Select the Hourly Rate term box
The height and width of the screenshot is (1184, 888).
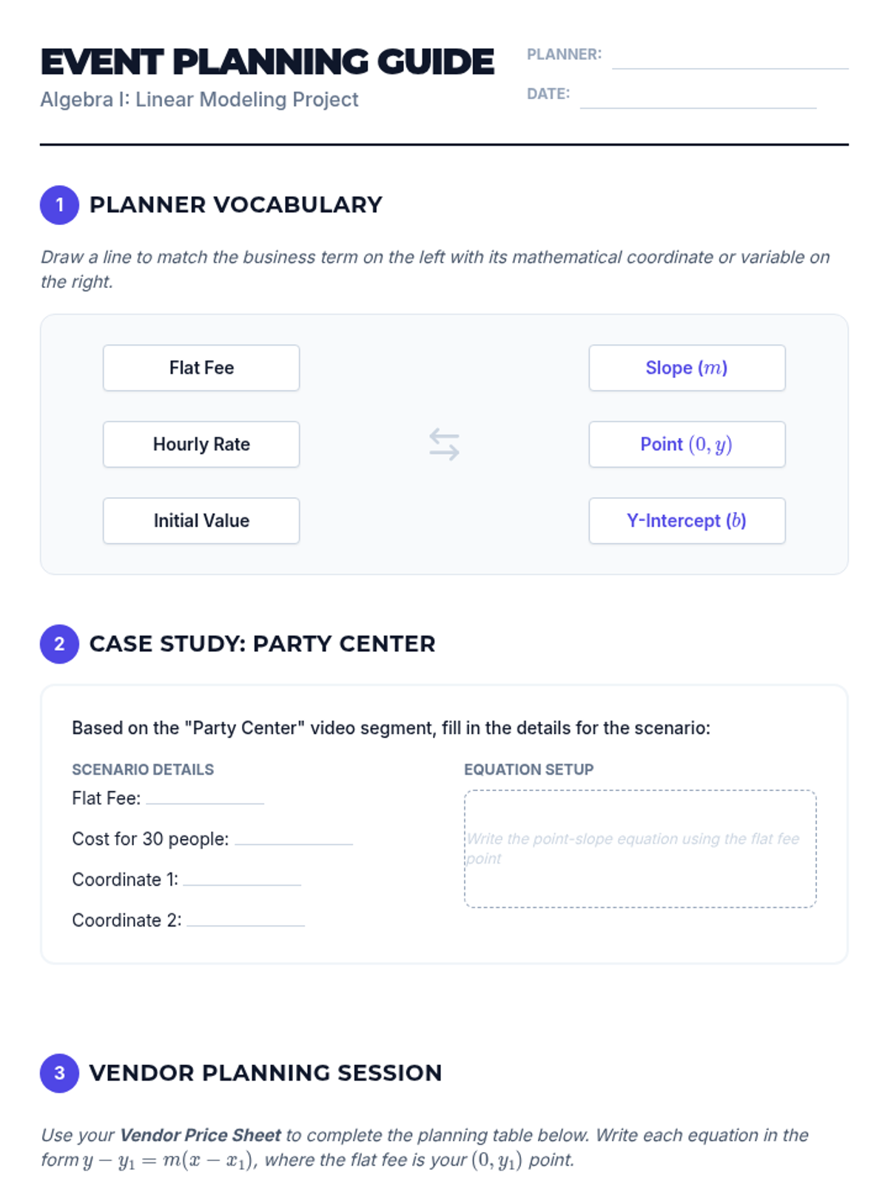pos(201,444)
